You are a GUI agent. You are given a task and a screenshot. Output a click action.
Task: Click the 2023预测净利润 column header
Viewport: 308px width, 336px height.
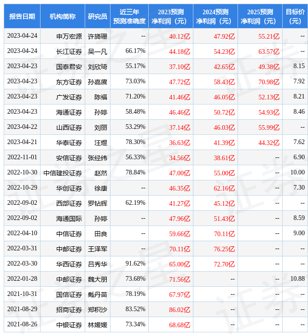click(x=171, y=16)
